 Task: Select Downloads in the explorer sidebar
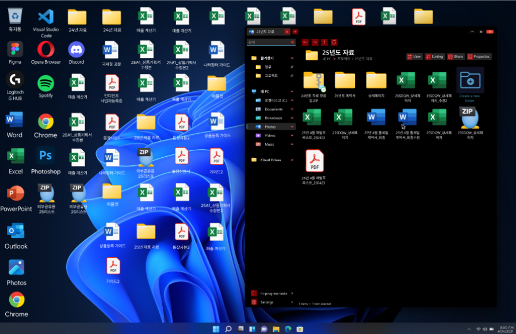click(x=273, y=118)
